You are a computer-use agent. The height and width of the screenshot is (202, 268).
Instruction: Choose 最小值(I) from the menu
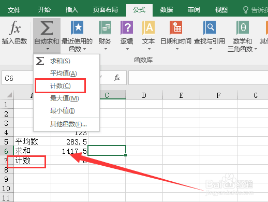(x=67, y=111)
